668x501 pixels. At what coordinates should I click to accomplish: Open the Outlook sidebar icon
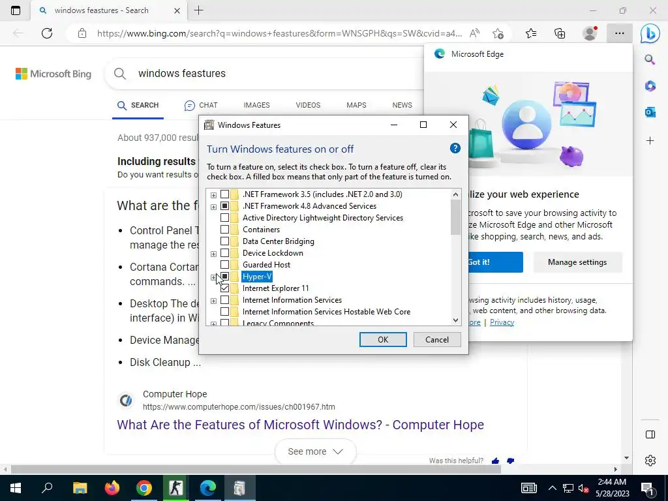coord(650,112)
